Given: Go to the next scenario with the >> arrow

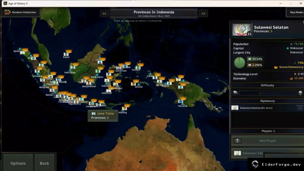Looking at the screenshot, I should click(203, 14).
